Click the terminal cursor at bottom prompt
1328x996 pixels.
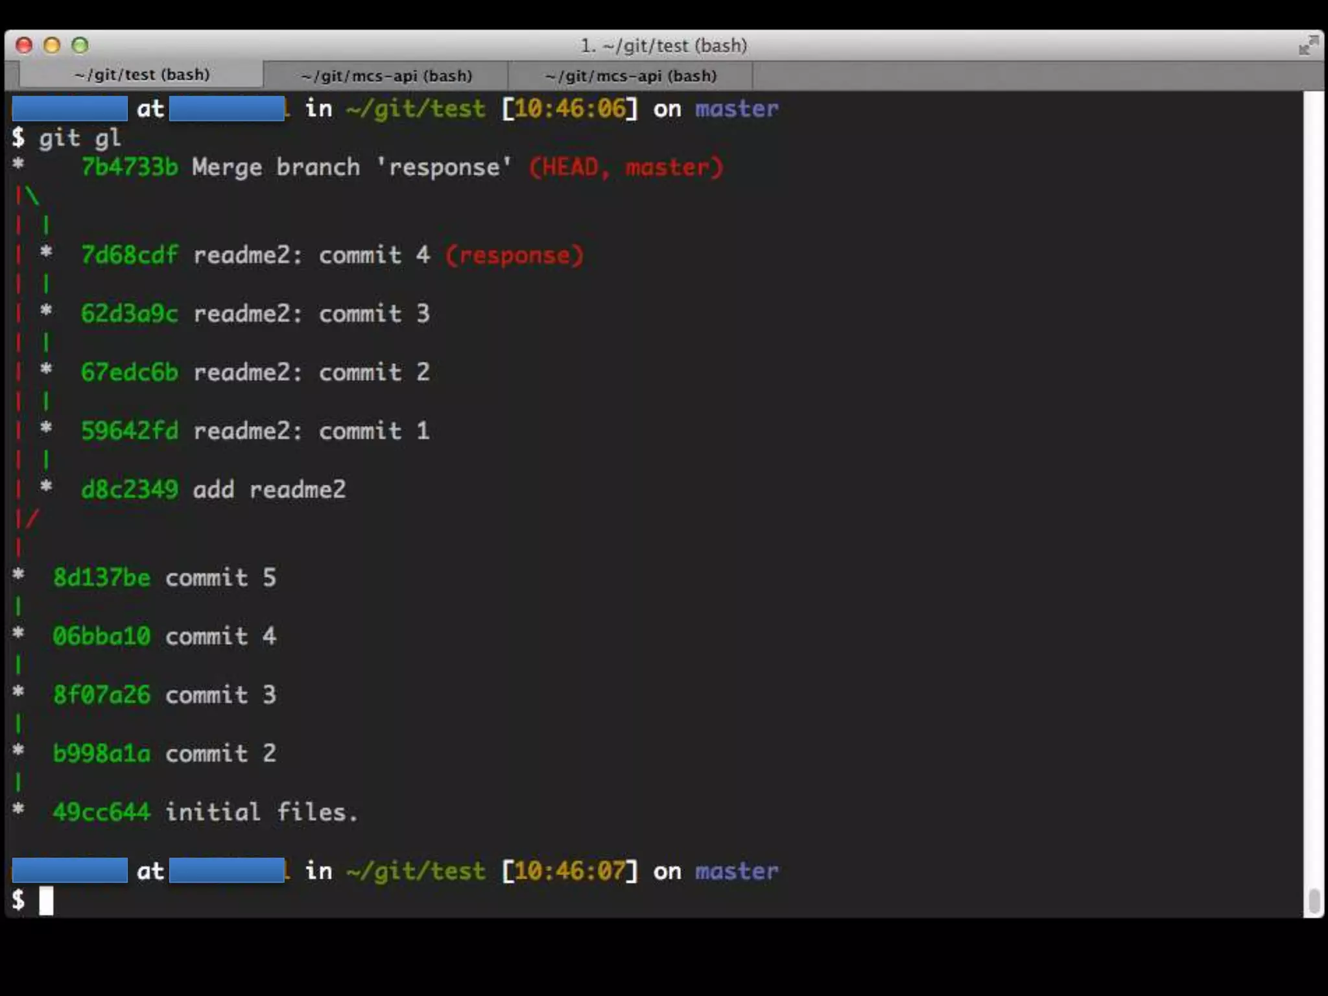pos(46,901)
